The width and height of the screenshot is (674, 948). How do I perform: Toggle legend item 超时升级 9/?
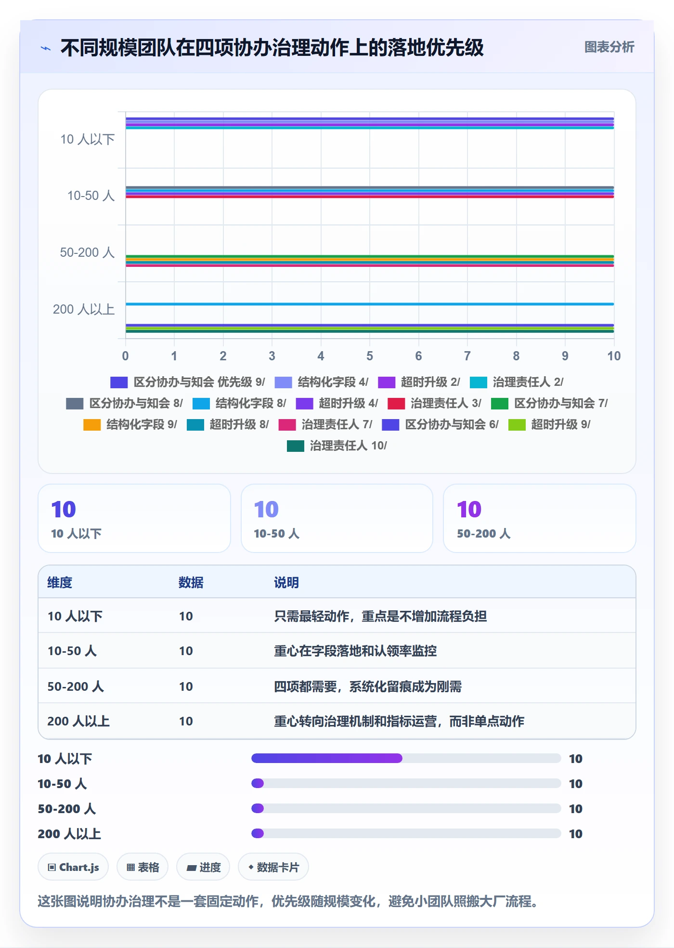tap(549, 424)
